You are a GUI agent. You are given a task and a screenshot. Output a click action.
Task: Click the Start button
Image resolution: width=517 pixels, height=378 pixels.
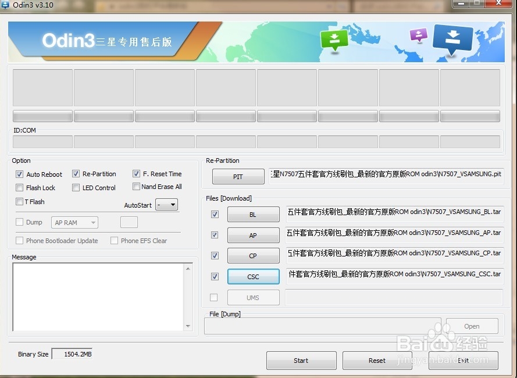pyautogui.click(x=301, y=361)
